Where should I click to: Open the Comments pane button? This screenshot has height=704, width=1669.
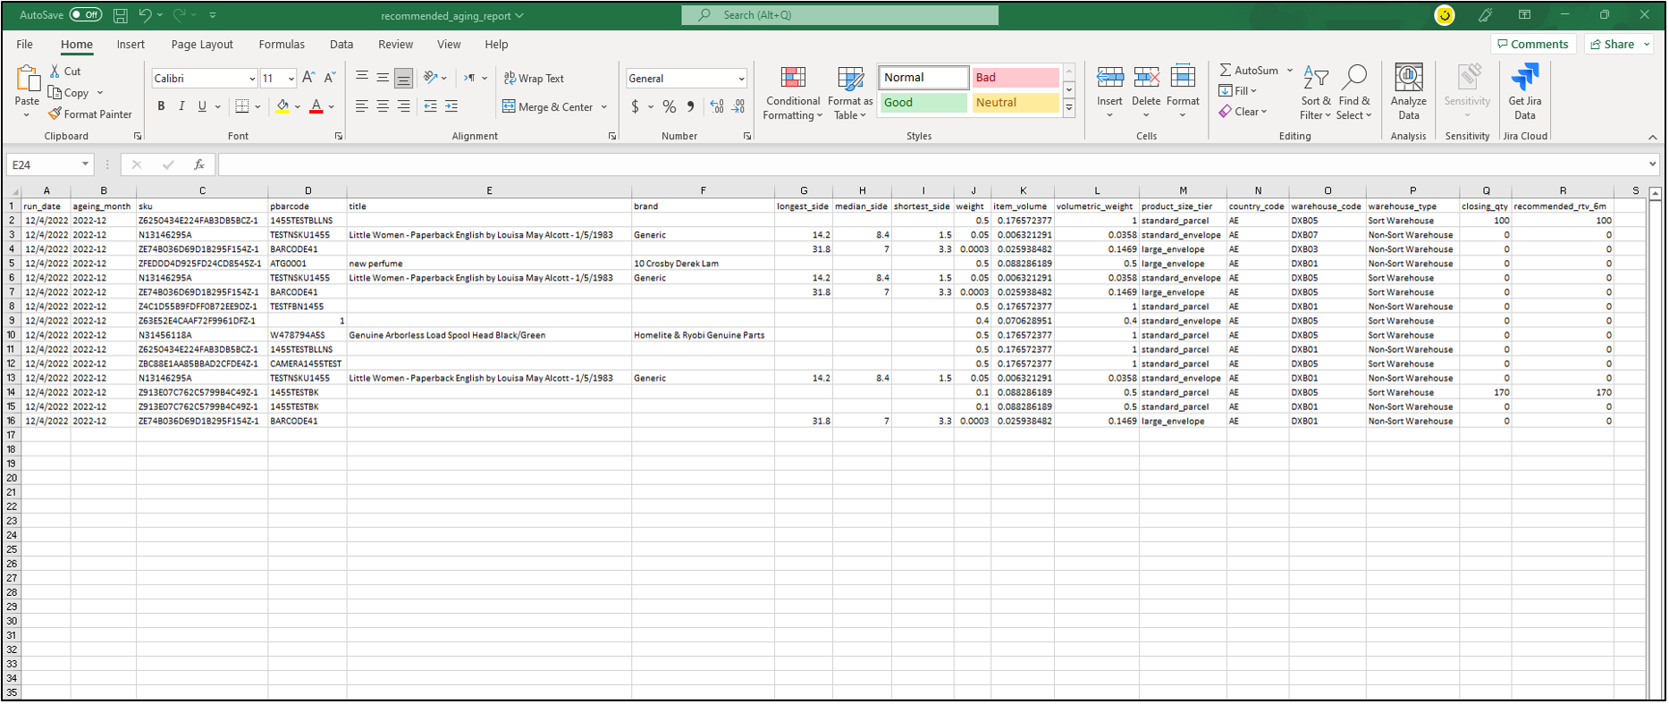click(1531, 45)
